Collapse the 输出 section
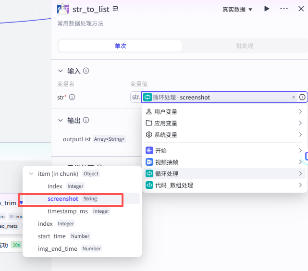This screenshot has height=271, width=308. (x=61, y=121)
